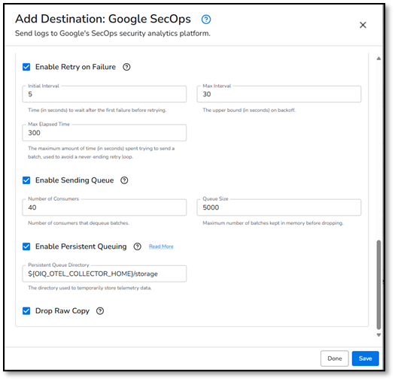Click scrollbar down arrow
This screenshot has height=381, width=395.
pos(378,335)
